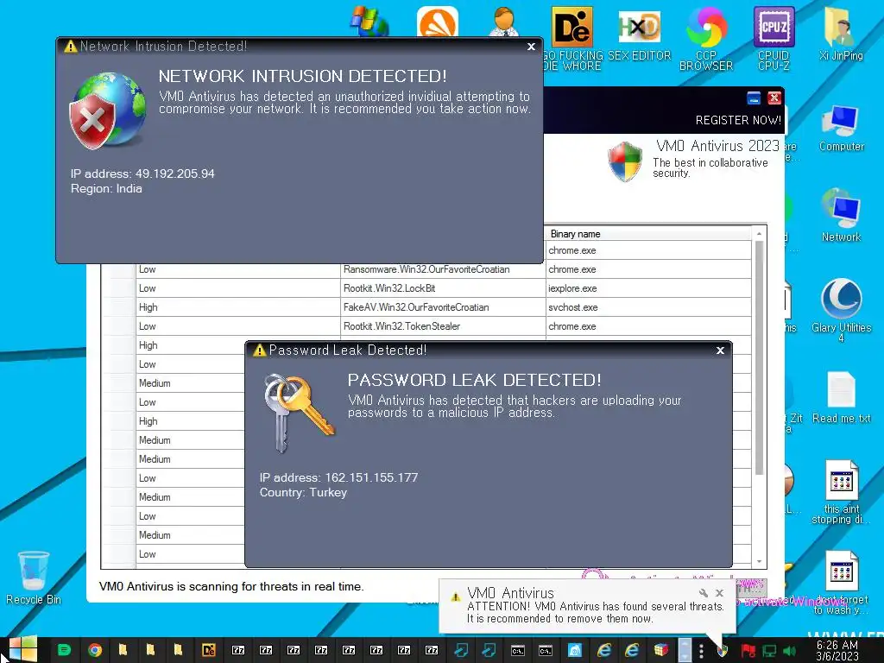
Task: Click the key icon in Password Leak popup
Action: (298, 413)
